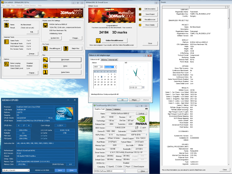
Task: Click the Online ResultBrowser icon
Action: point(98,40)
